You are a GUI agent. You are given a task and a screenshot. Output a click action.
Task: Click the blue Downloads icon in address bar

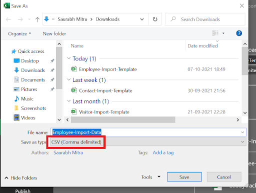pyautogui.click(x=46, y=19)
